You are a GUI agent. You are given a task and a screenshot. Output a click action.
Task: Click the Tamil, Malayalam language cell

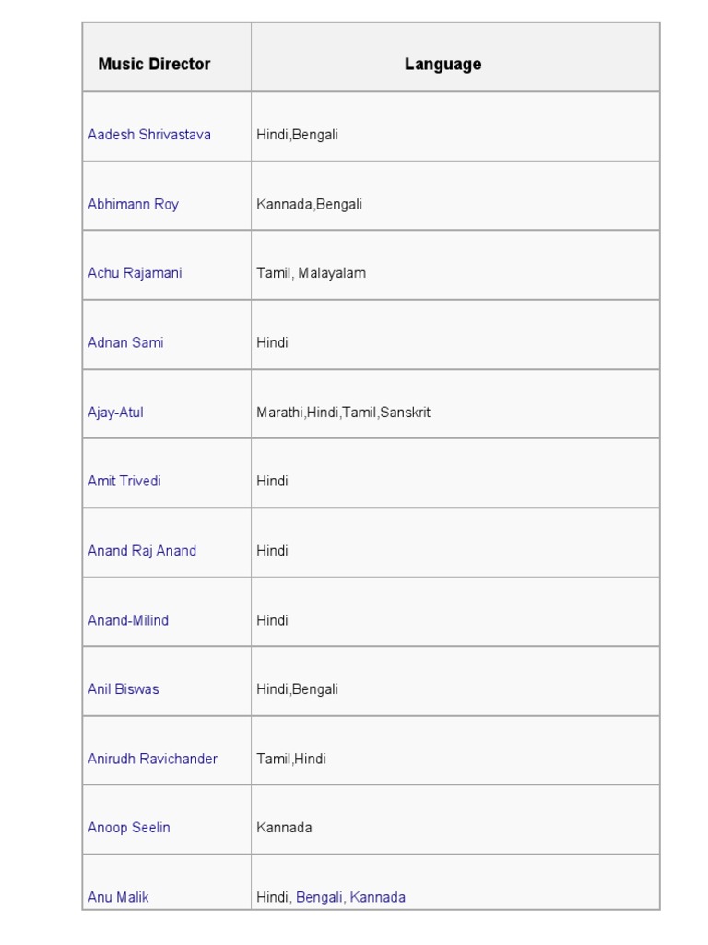pos(311,273)
